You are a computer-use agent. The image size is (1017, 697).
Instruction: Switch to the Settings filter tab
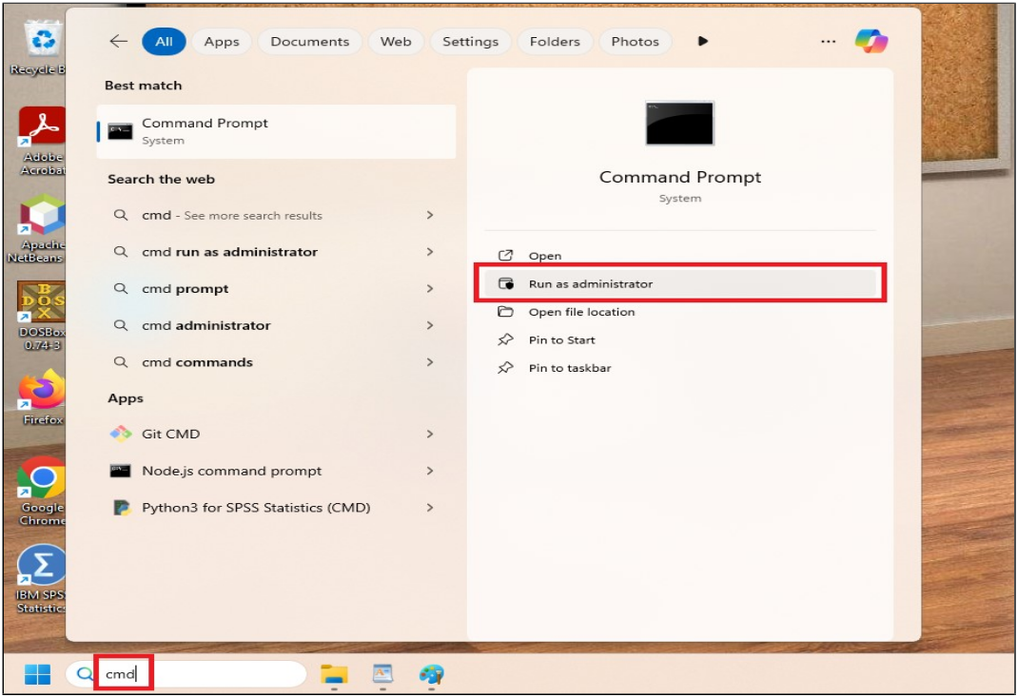tap(470, 42)
